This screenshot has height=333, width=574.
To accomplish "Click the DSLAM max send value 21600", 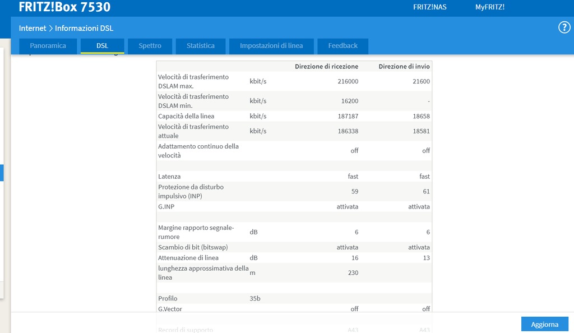I will pos(421,81).
